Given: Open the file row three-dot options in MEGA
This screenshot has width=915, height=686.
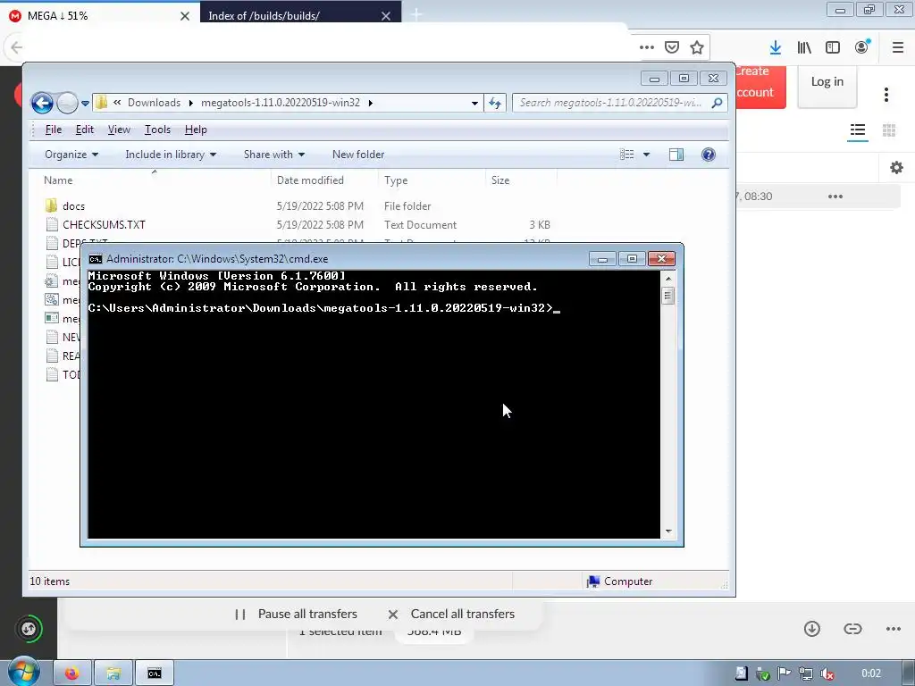Looking at the screenshot, I should pos(835,197).
